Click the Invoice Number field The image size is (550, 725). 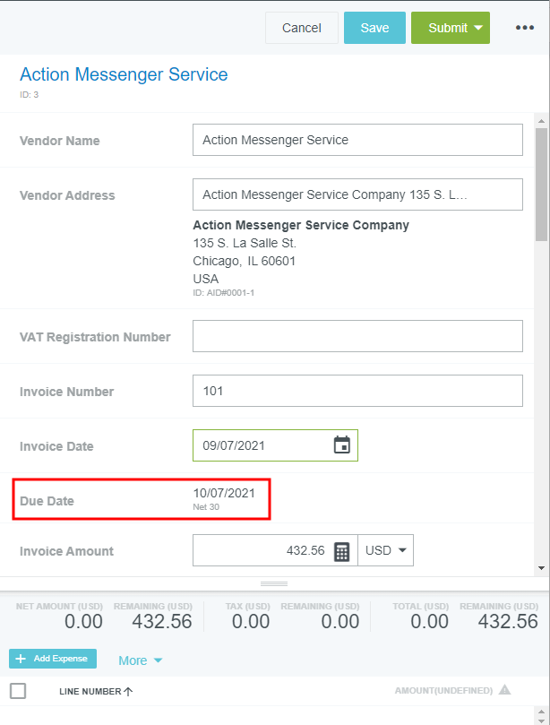click(x=357, y=391)
